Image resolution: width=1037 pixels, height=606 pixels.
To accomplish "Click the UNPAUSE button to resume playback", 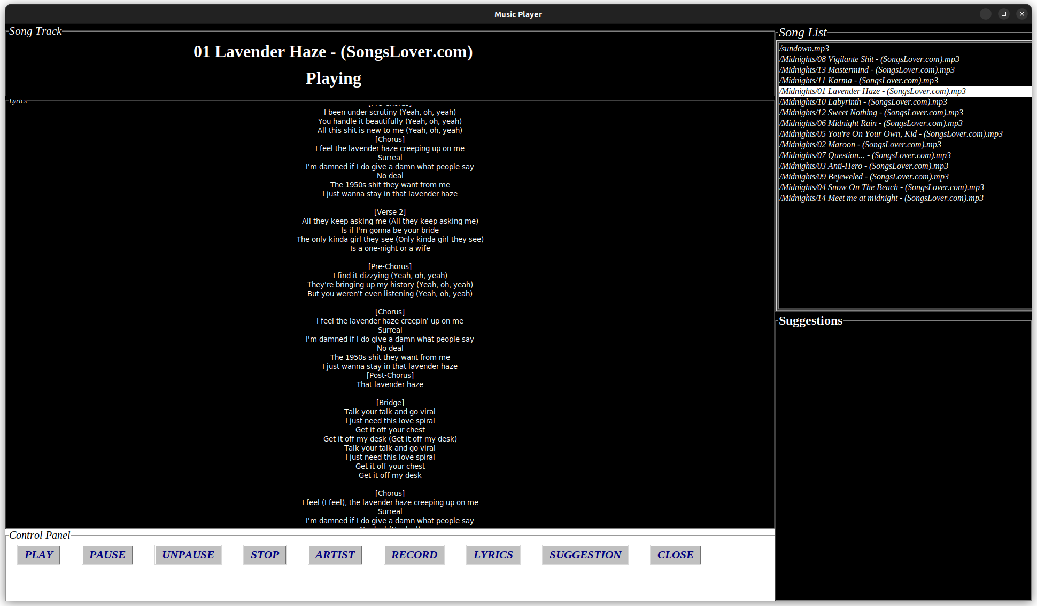I will 188,555.
